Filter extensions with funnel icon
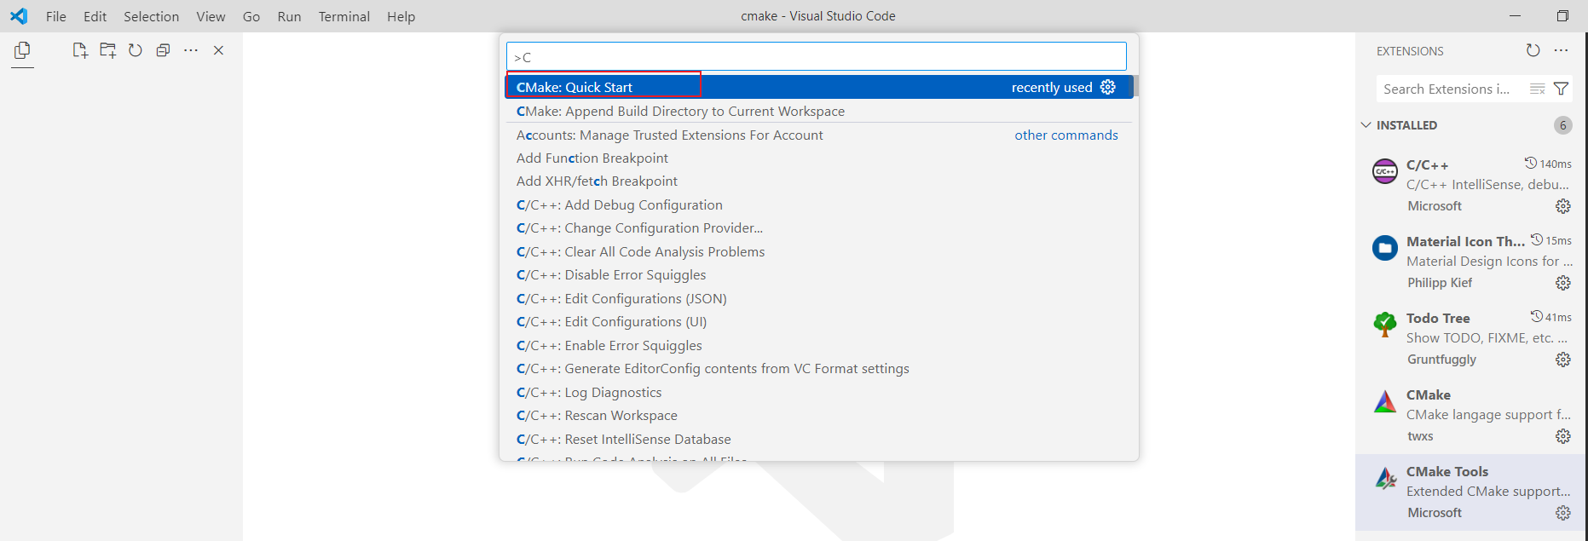 tap(1561, 89)
